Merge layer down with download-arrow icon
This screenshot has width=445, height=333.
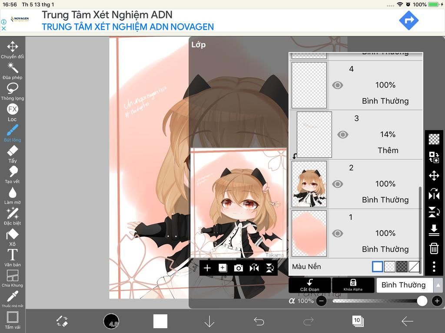pos(434,230)
